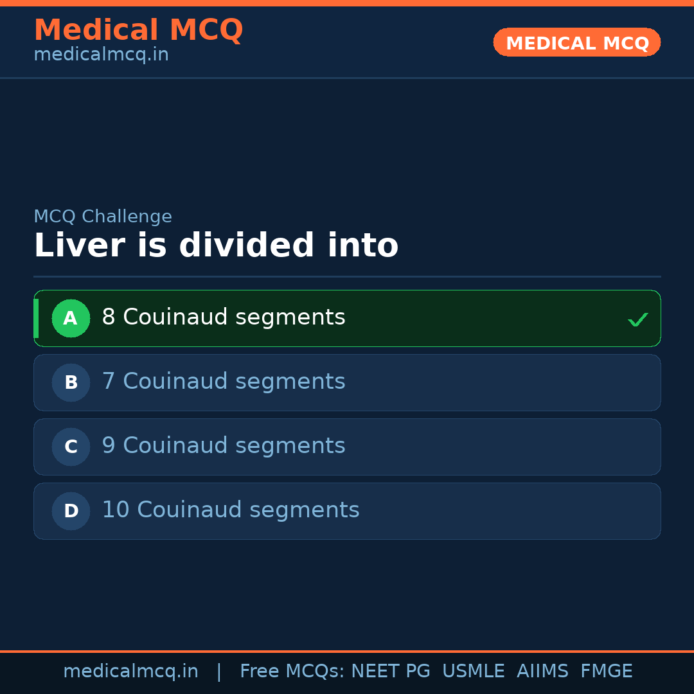Pick answer text '10 Couinaud segments'
The height and width of the screenshot is (694, 694).
230,510
